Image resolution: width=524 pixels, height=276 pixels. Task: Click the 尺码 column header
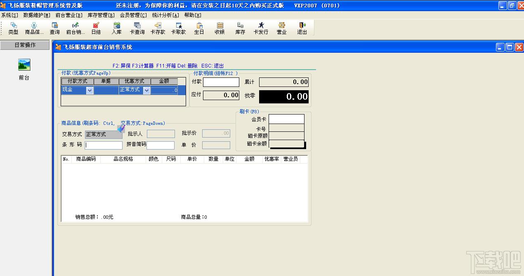(x=171, y=159)
